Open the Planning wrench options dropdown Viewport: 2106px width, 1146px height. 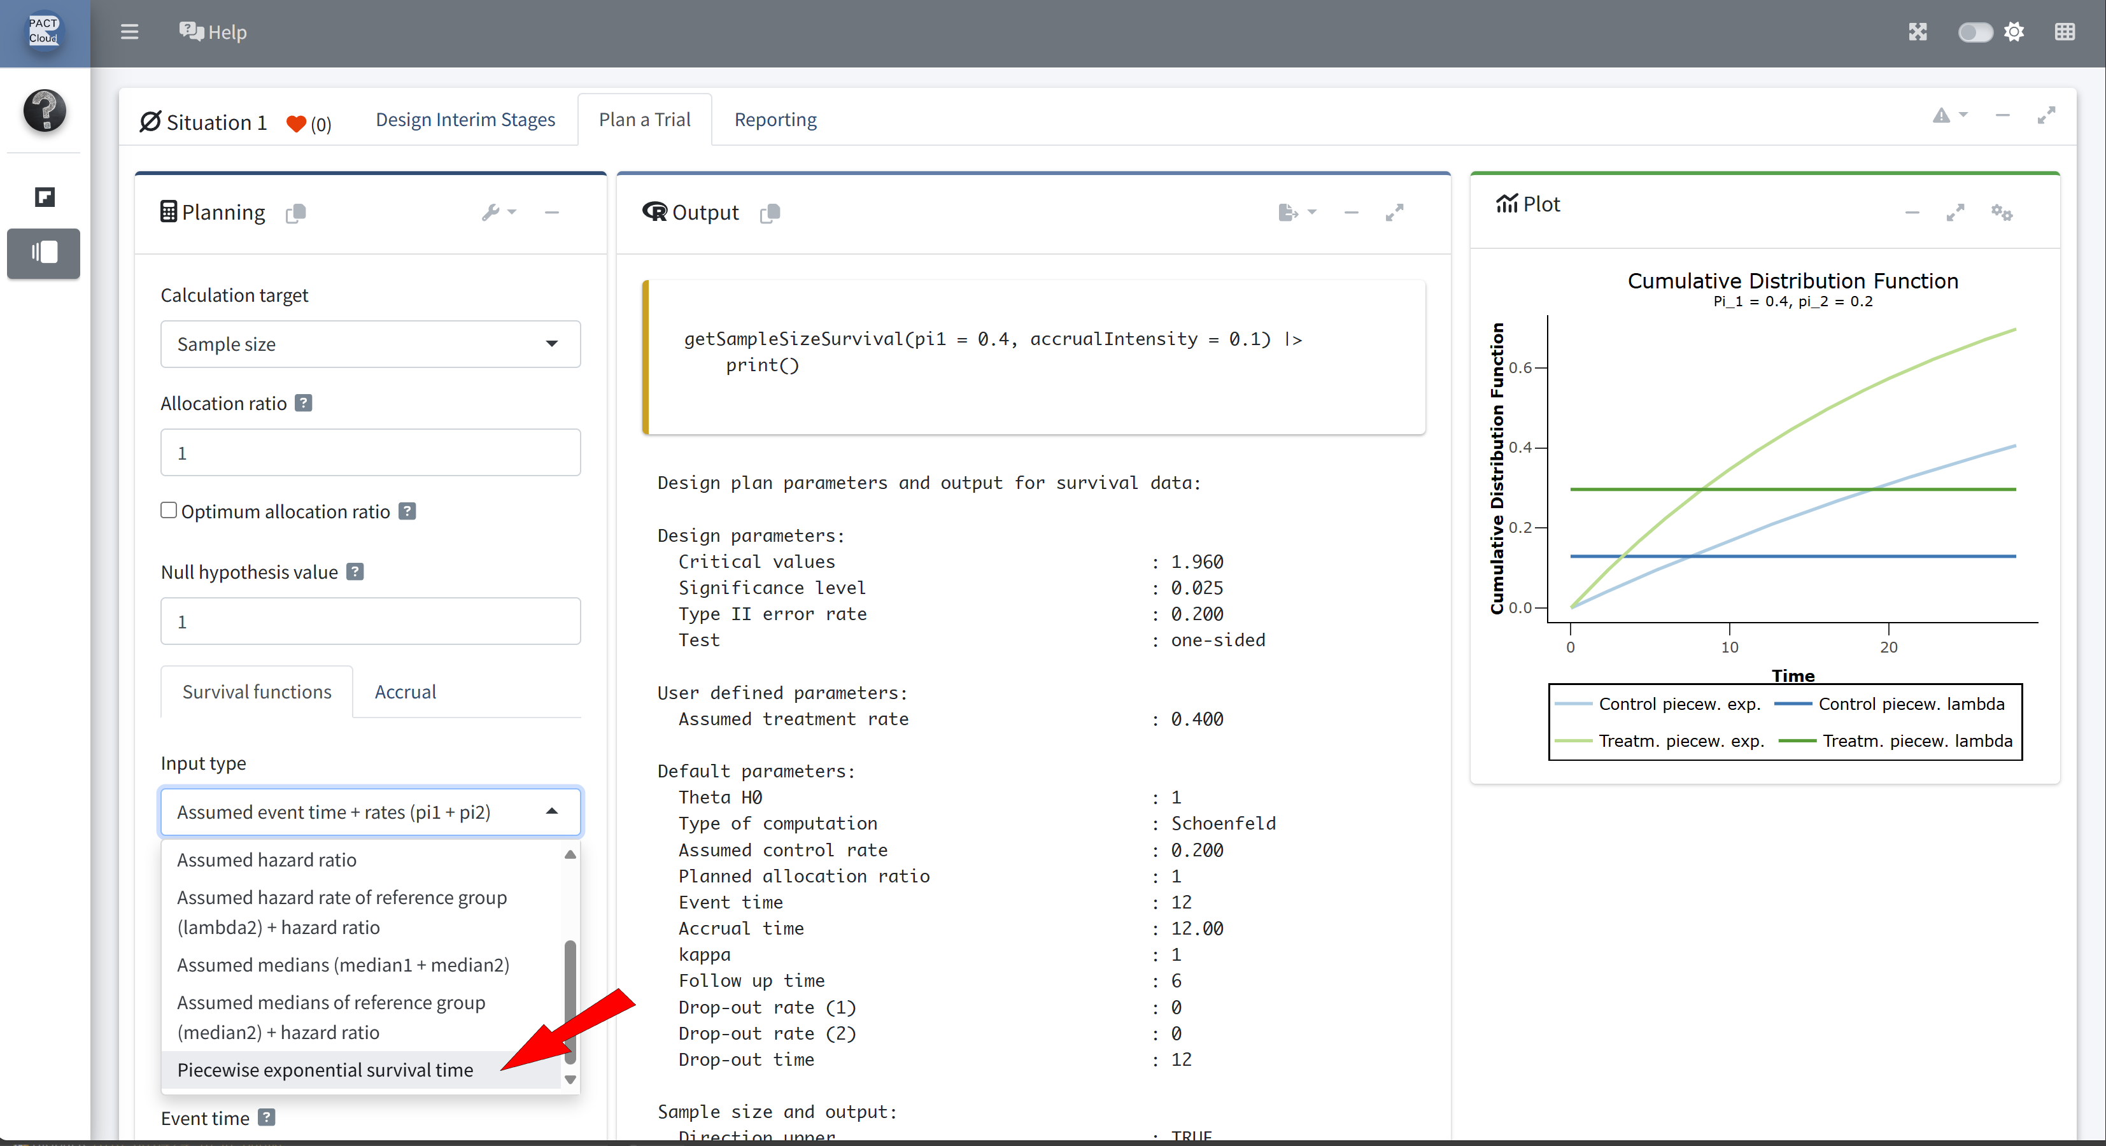click(498, 213)
